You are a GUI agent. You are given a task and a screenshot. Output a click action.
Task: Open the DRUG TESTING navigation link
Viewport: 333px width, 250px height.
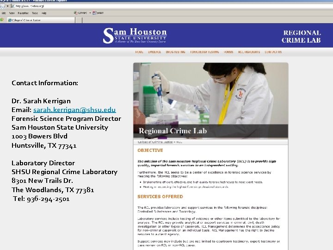click(175, 52)
